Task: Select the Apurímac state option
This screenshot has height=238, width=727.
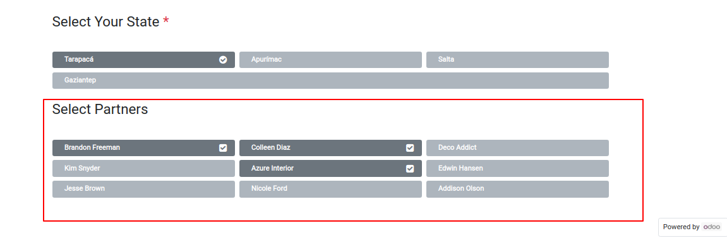Action: (330, 60)
